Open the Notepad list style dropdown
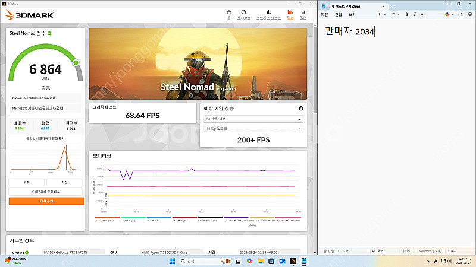This screenshot has width=476, height=267. pos(395,14)
